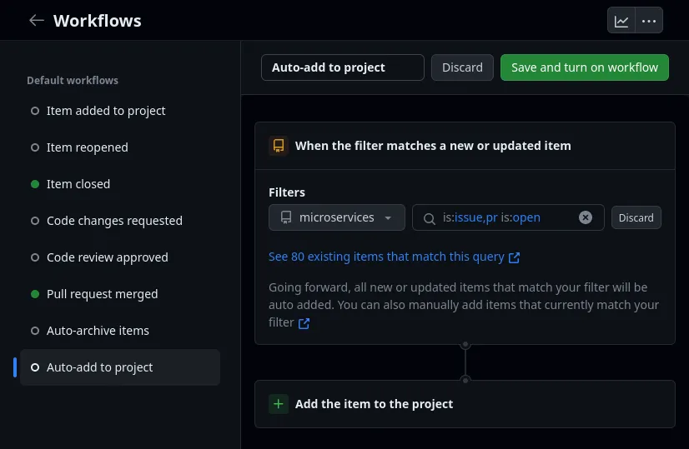Click the external link icon after 'existing items'
The image size is (689, 449).
point(514,257)
